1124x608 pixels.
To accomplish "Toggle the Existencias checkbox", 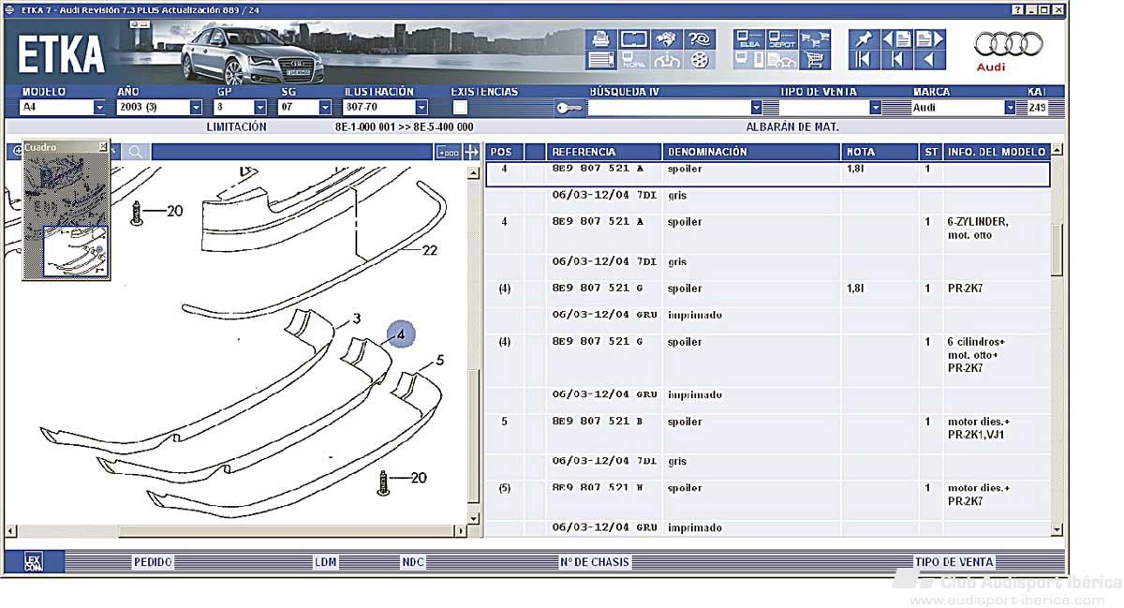I will 460,108.
